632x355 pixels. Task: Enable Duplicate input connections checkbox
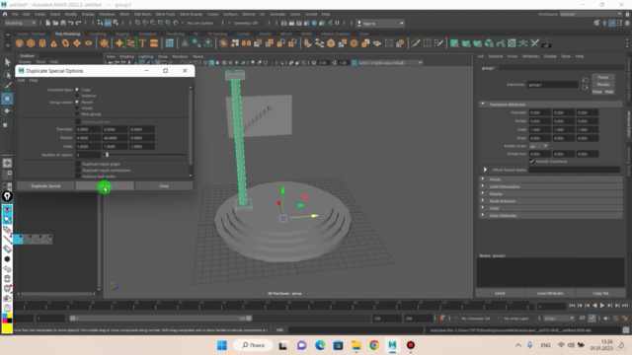coord(78,170)
